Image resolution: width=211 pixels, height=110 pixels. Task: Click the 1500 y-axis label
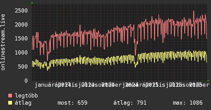[x=21, y=39]
